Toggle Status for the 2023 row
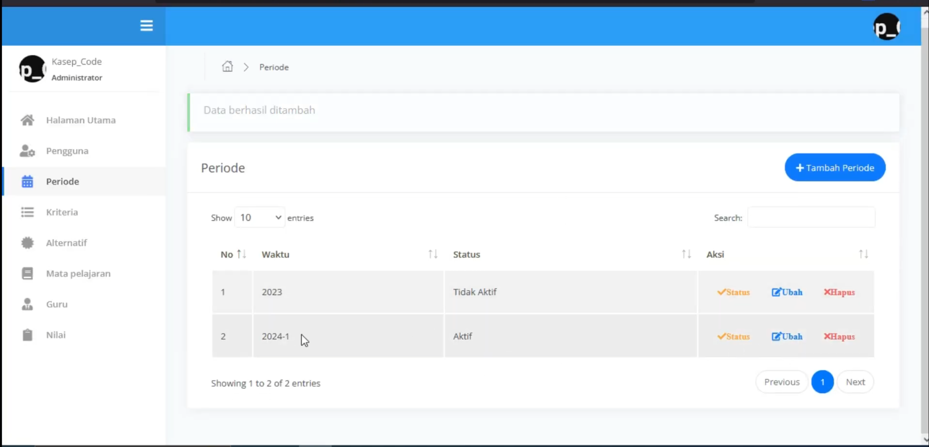Image resolution: width=929 pixels, height=447 pixels. (733, 292)
